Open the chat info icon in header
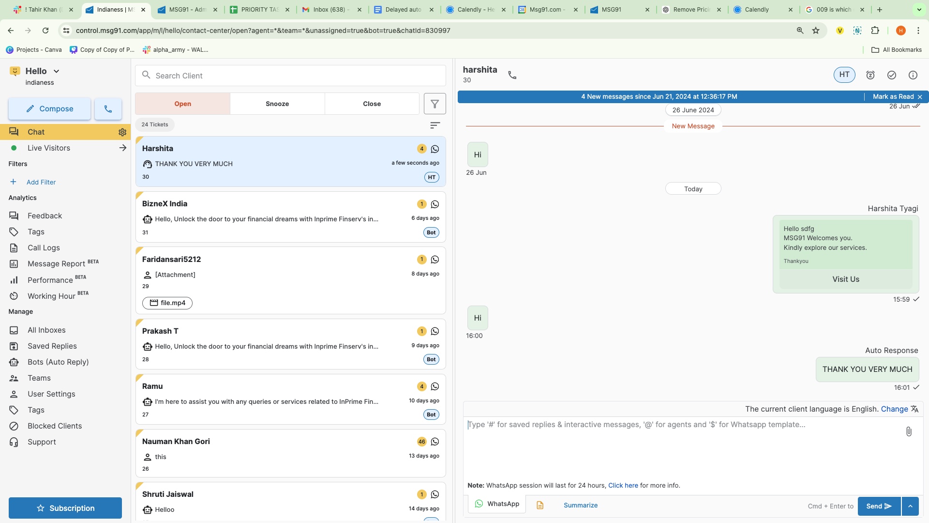This screenshot has width=929, height=523. (913, 75)
